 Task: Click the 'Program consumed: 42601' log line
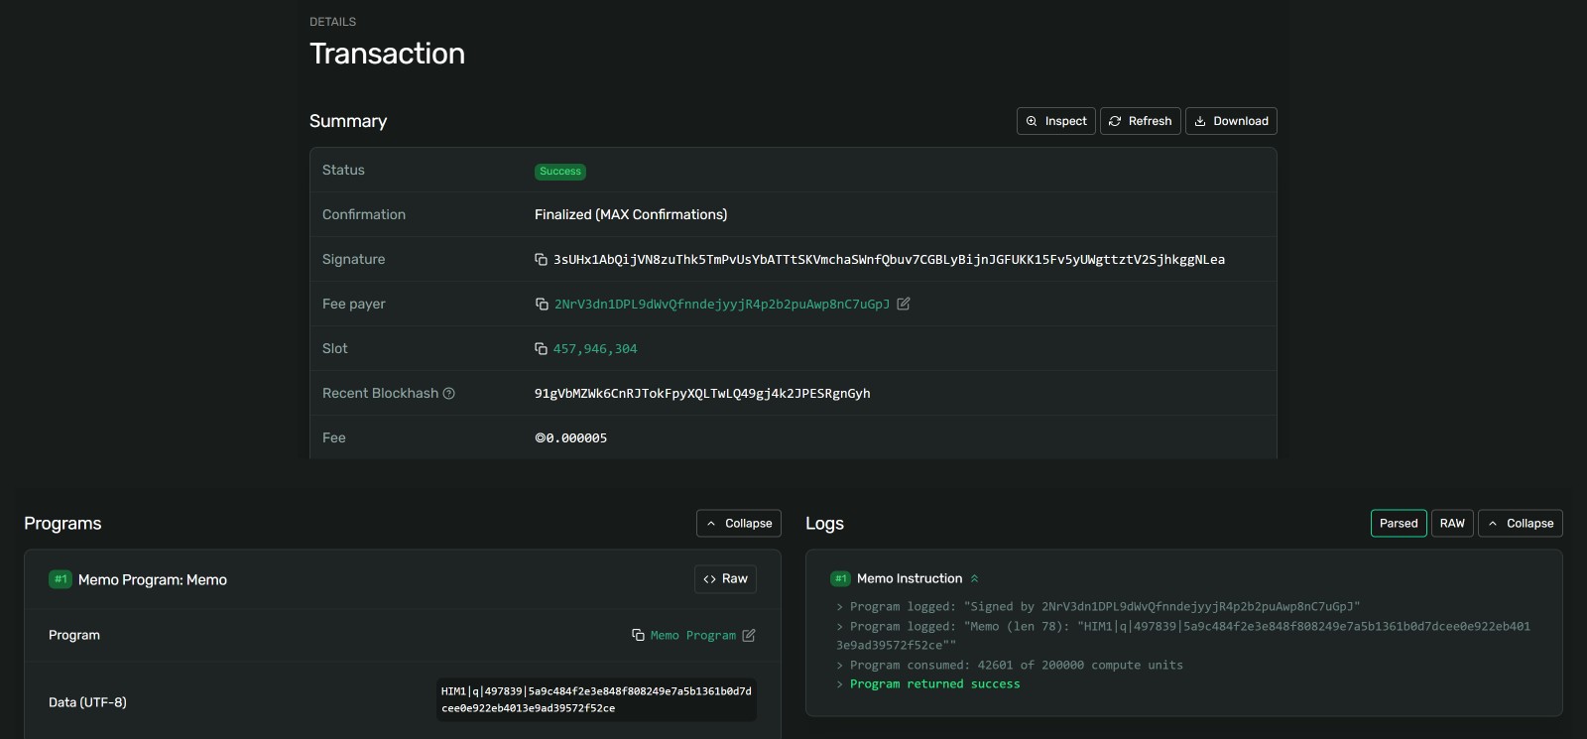point(1017,666)
